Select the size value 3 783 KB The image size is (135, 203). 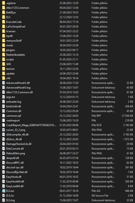[128, 135]
